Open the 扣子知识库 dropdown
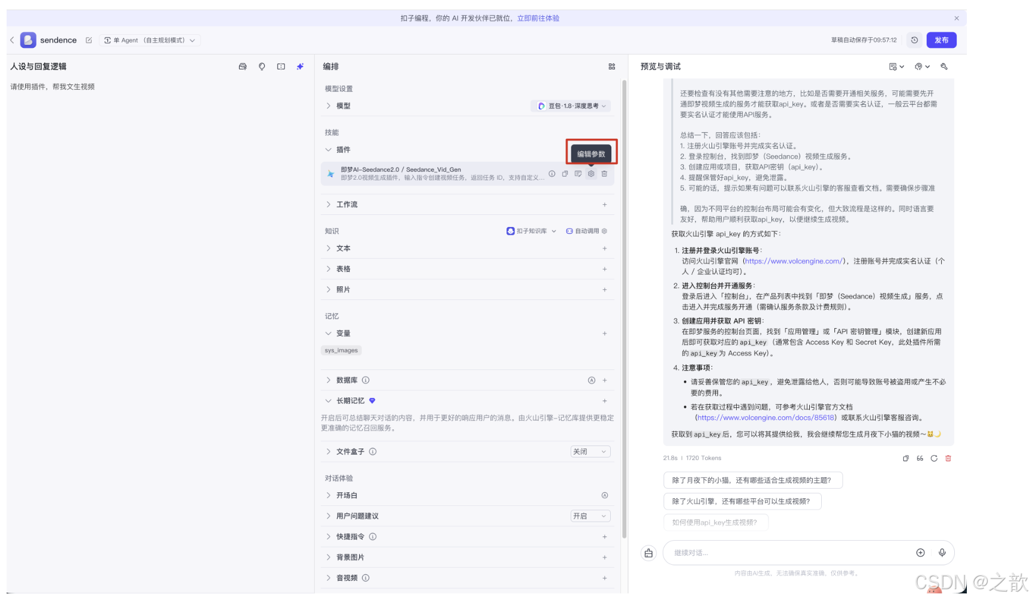The image size is (1031, 600). (x=532, y=231)
